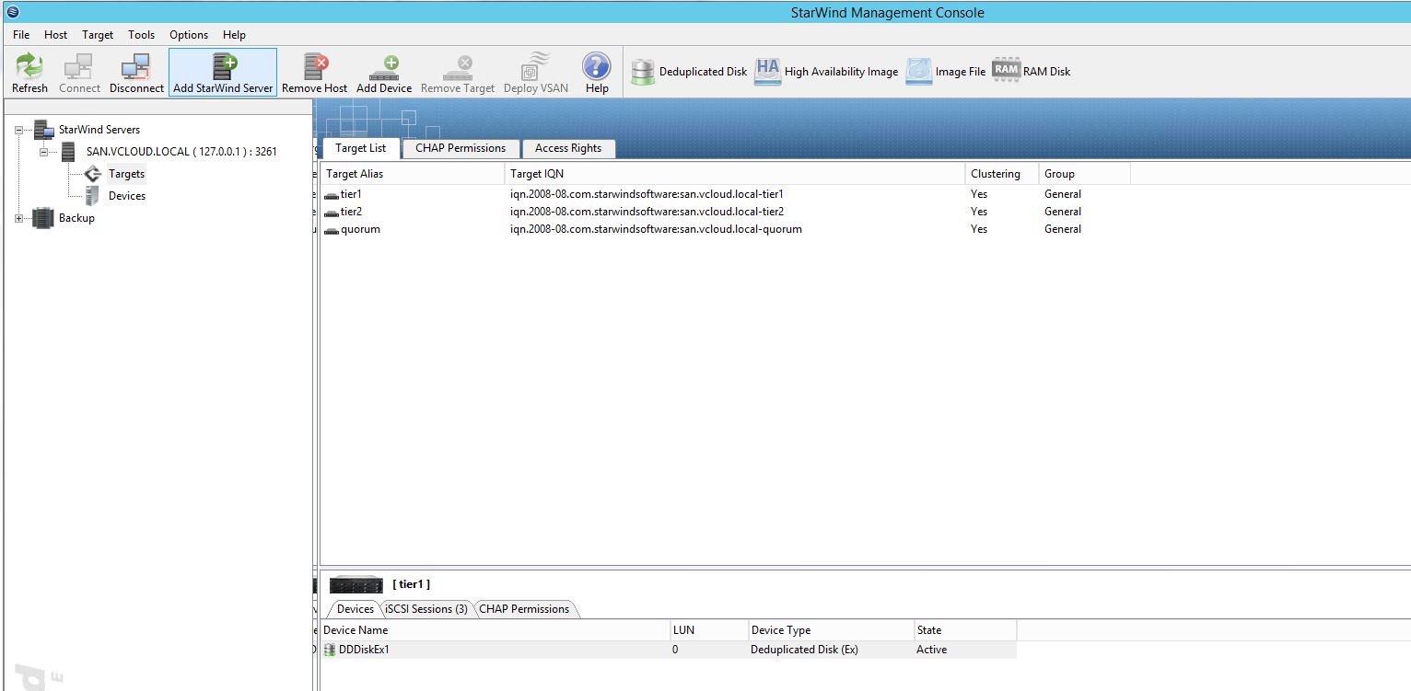
Task: Sort by Device Name column header
Action: (x=495, y=630)
